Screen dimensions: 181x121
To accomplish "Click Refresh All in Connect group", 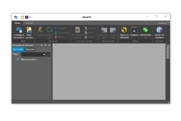I will click(x=49, y=32).
